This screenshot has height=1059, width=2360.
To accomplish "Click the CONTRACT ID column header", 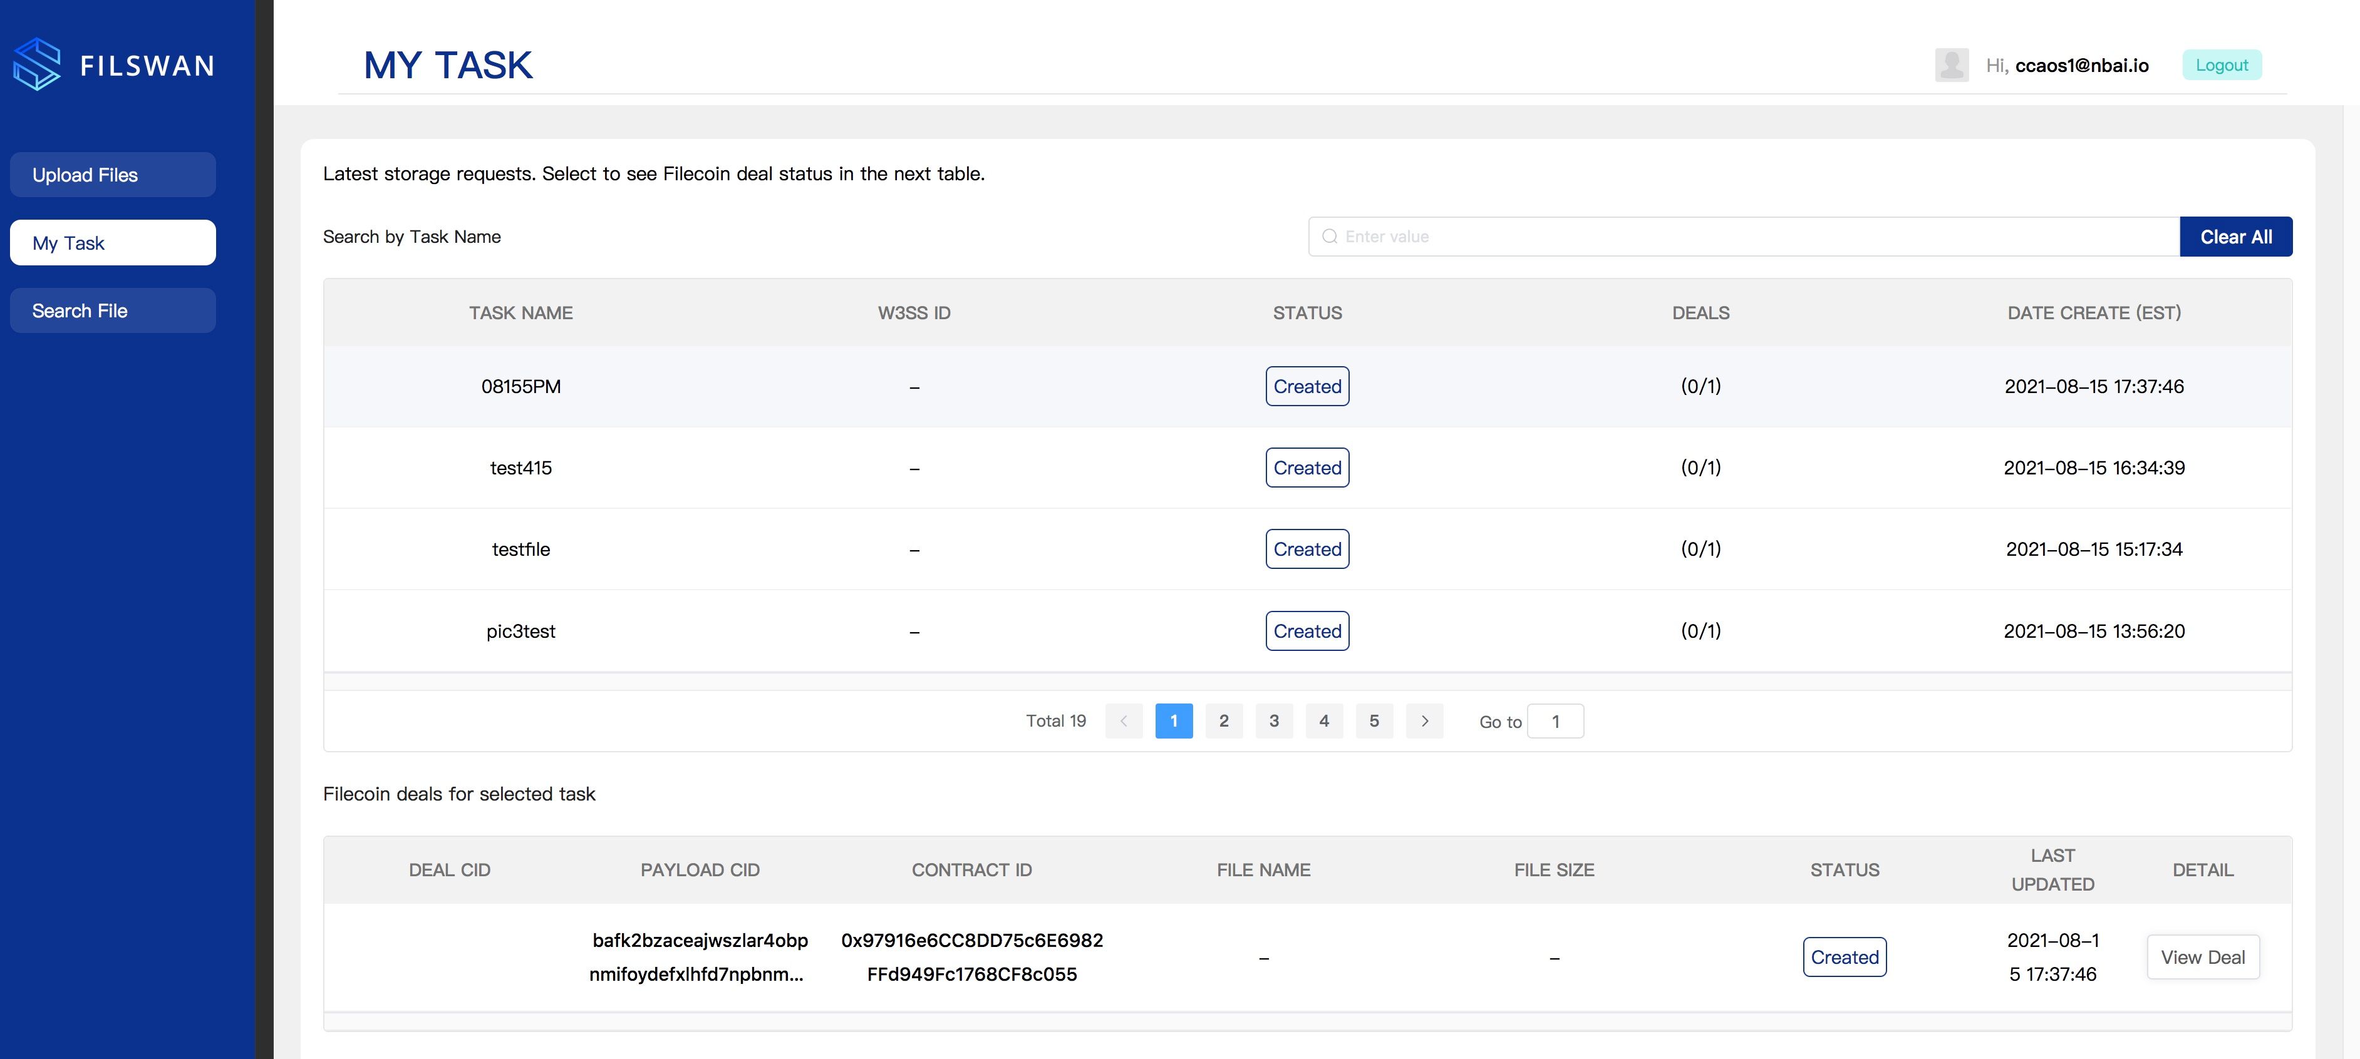I will (x=972, y=871).
